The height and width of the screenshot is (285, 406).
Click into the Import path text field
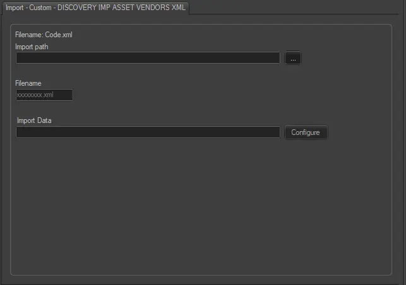click(x=148, y=58)
